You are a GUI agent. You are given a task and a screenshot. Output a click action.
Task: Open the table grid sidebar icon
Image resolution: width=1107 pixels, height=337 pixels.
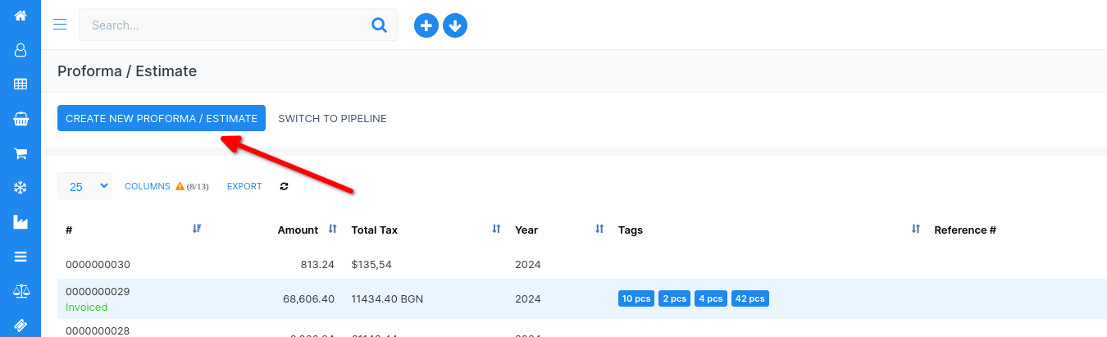click(x=20, y=84)
